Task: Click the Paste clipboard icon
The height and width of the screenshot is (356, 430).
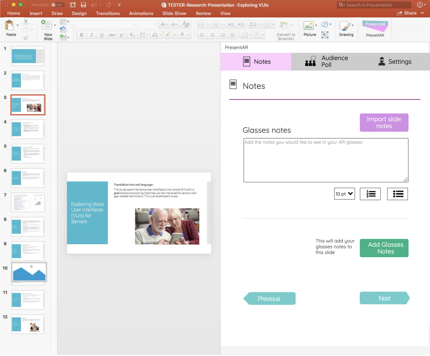Action: pos(9,26)
